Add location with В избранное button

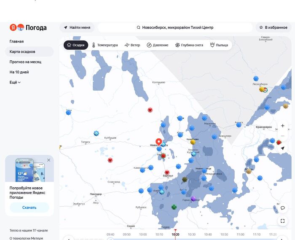pyautogui.click(x=274, y=27)
